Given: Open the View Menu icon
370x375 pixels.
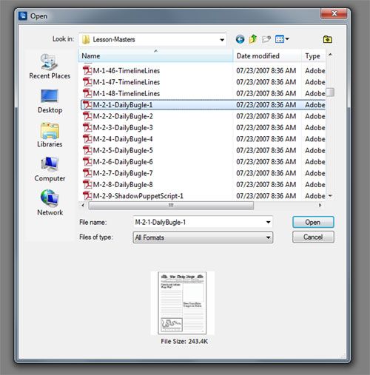Looking at the screenshot, I should click(282, 39).
